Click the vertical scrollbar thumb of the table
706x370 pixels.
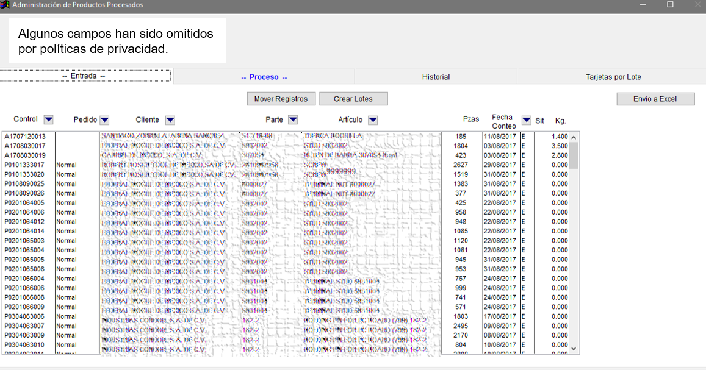pos(573,155)
